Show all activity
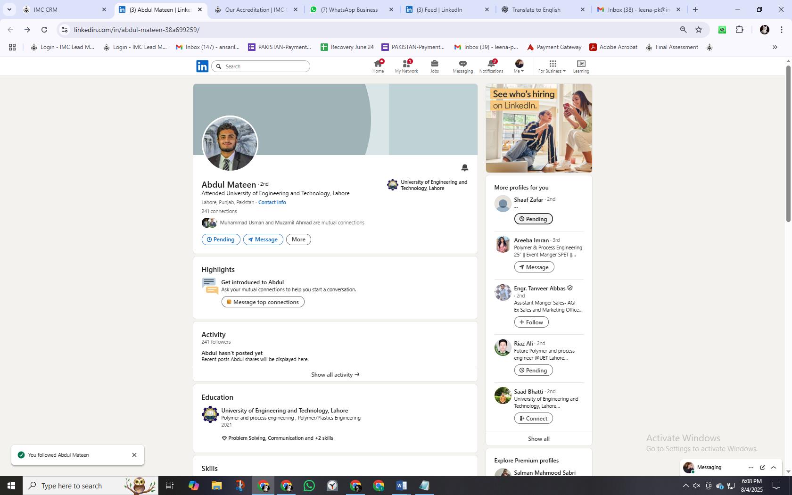 tap(335, 375)
